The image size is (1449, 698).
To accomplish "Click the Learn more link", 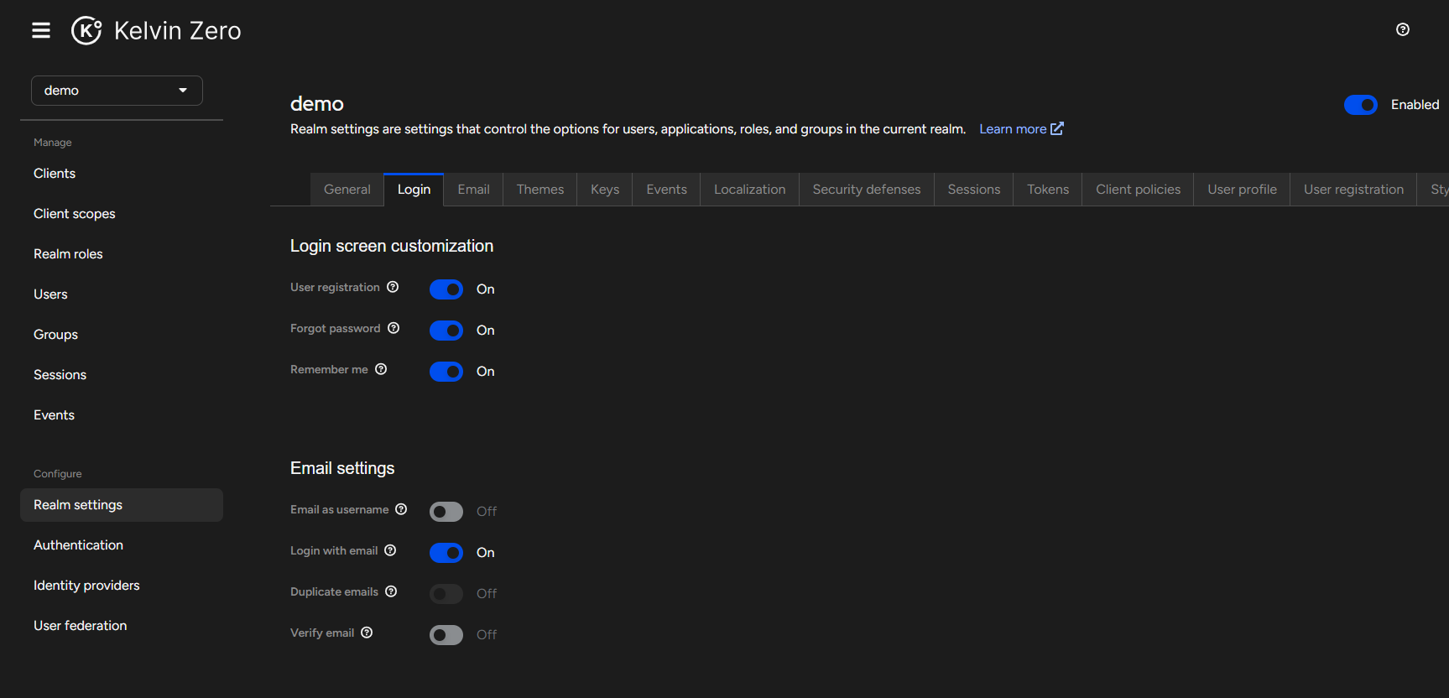I will tap(1020, 129).
